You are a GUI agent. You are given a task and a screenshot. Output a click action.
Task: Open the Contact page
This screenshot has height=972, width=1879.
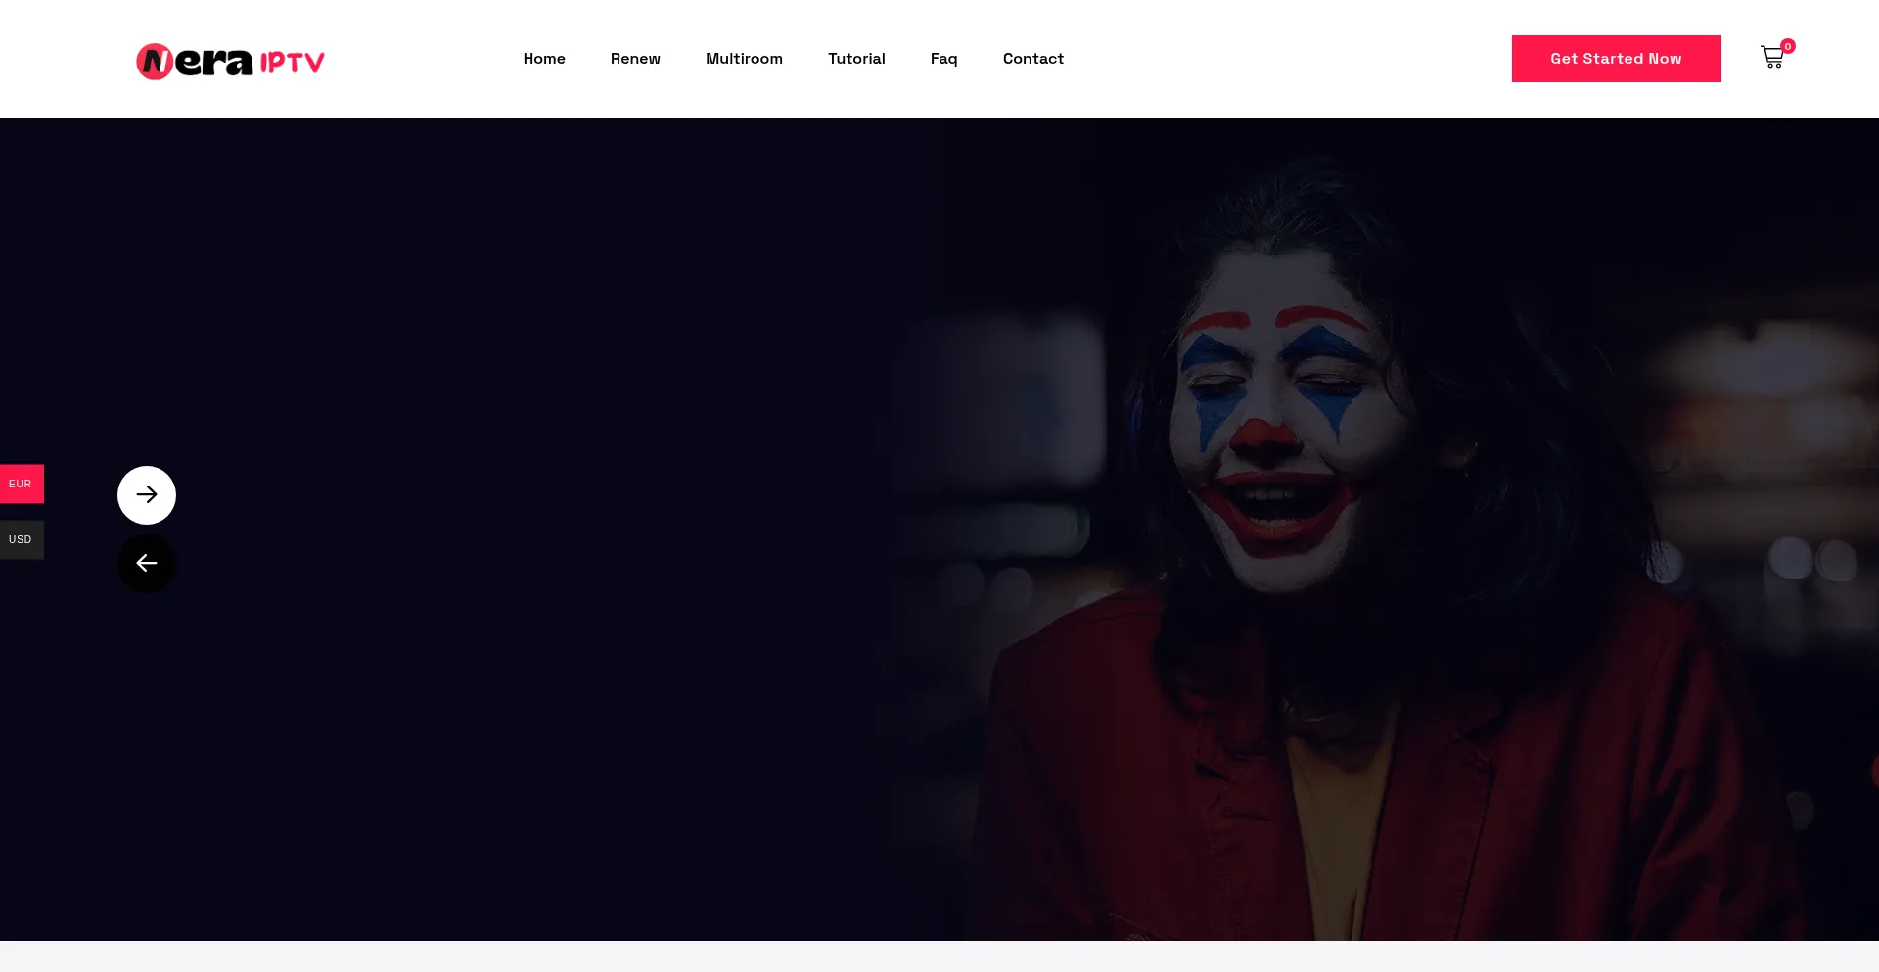1032,59
